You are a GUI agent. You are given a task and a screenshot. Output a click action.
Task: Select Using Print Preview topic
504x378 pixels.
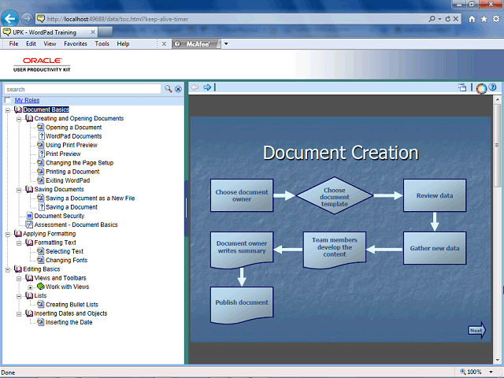click(72, 145)
